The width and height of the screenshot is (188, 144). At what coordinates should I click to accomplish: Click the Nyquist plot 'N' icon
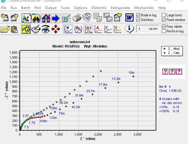68,29
